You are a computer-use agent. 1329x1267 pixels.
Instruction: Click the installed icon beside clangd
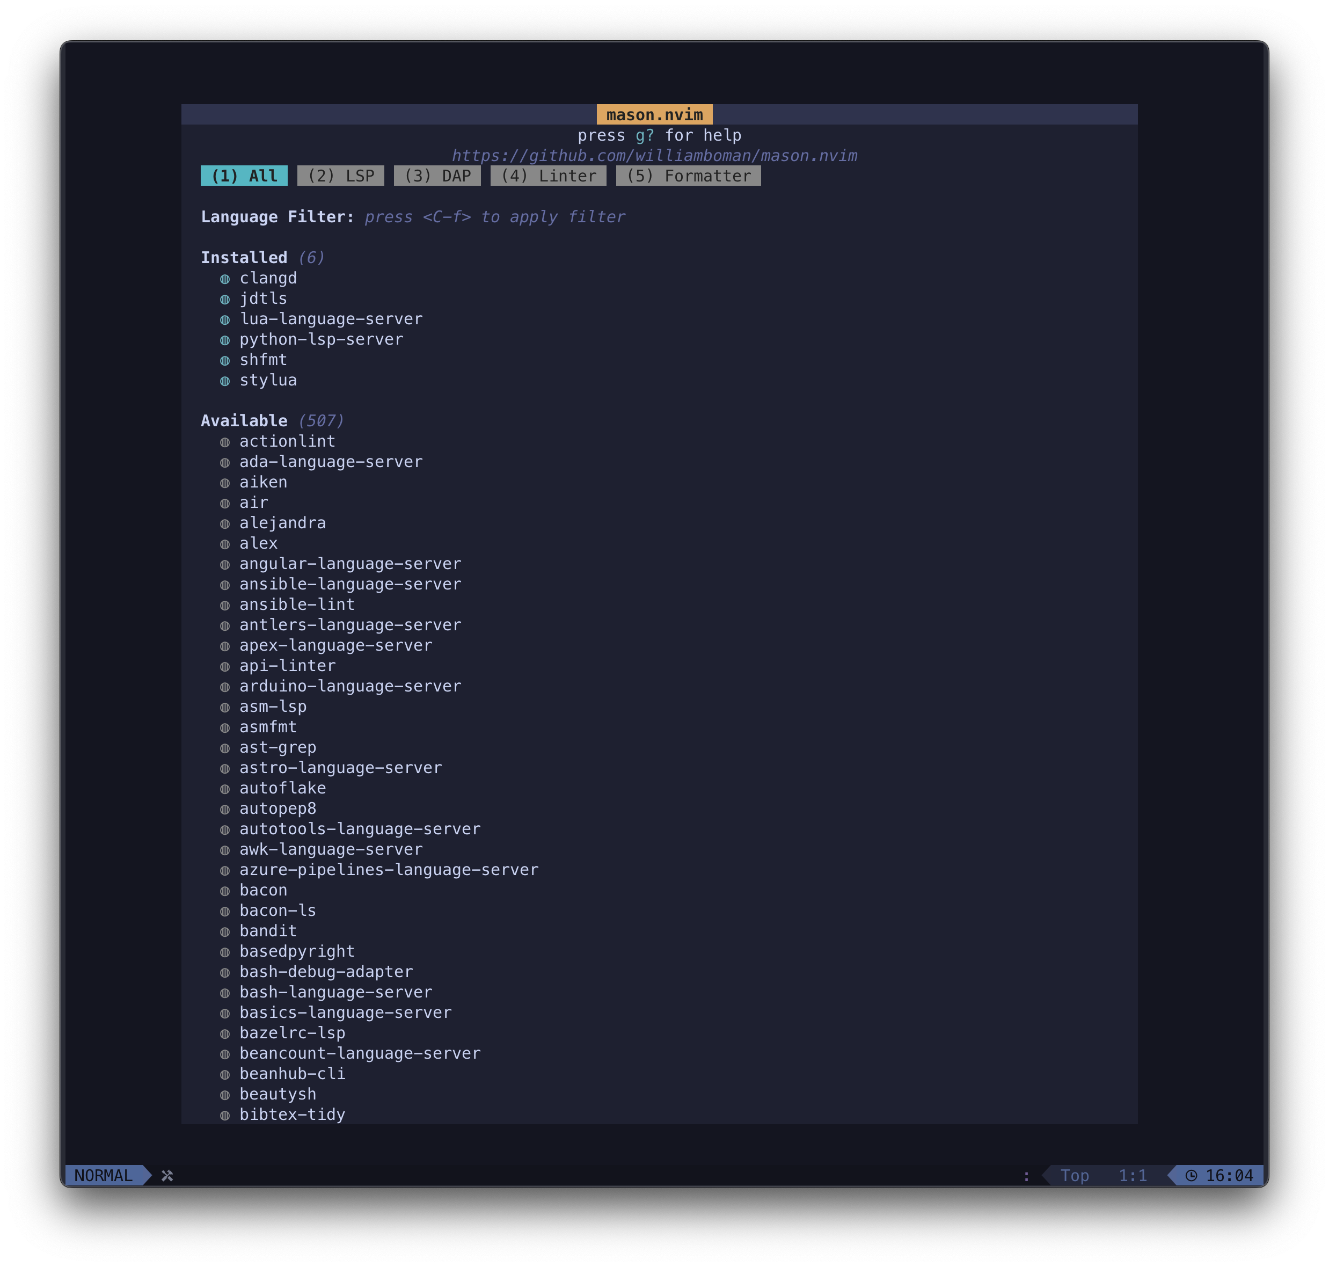point(225,279)
